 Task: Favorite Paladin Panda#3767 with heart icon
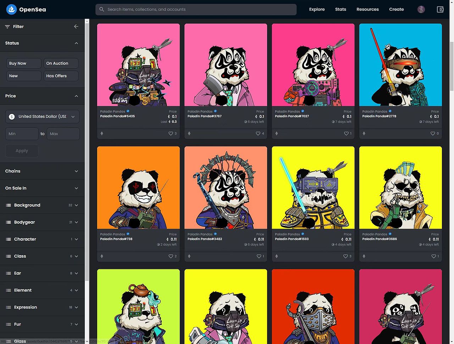pos(258,133)
